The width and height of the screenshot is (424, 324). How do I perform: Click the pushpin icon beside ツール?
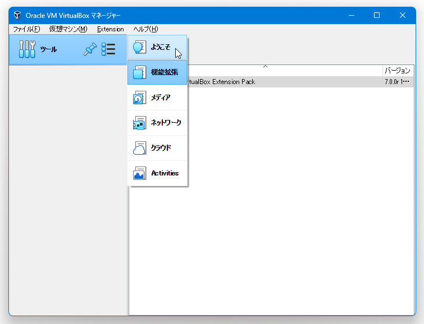point(90,49)
